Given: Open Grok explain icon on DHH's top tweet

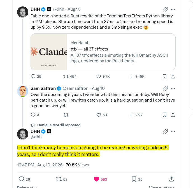Looking at the screenshot, I should pyautogui.click(x=166, y=9).
